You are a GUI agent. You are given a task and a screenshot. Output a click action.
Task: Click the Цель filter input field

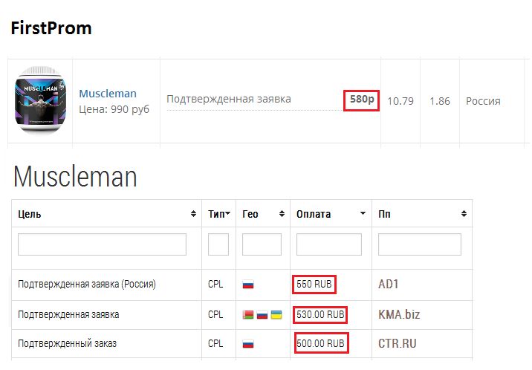click(102, 244)
